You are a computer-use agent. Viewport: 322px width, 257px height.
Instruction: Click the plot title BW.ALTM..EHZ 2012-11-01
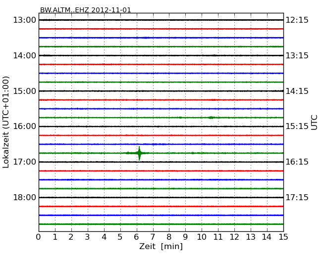[x=85, y=10]
